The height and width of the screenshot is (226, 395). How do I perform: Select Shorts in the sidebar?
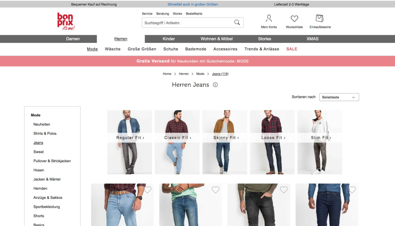[x=39, y=216]
